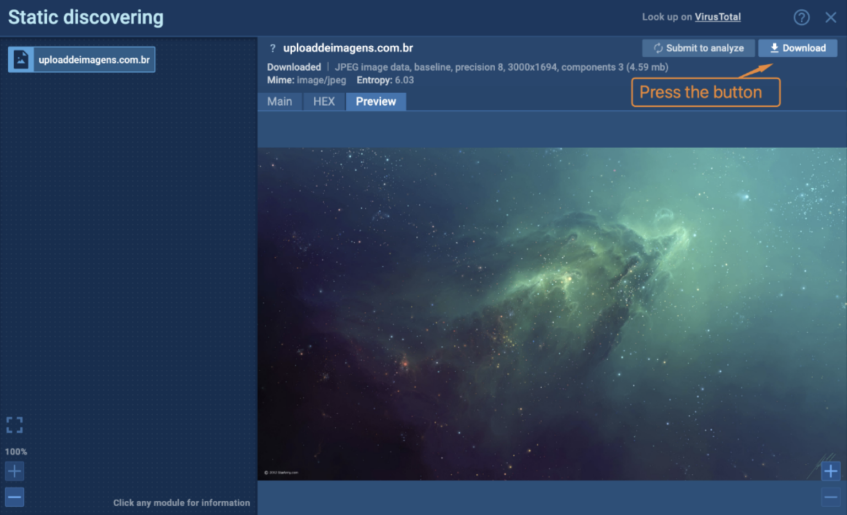This screenshot has height=515, width=847.
Task: Zoom out the preview image
Action: click(x=830, y=497)
